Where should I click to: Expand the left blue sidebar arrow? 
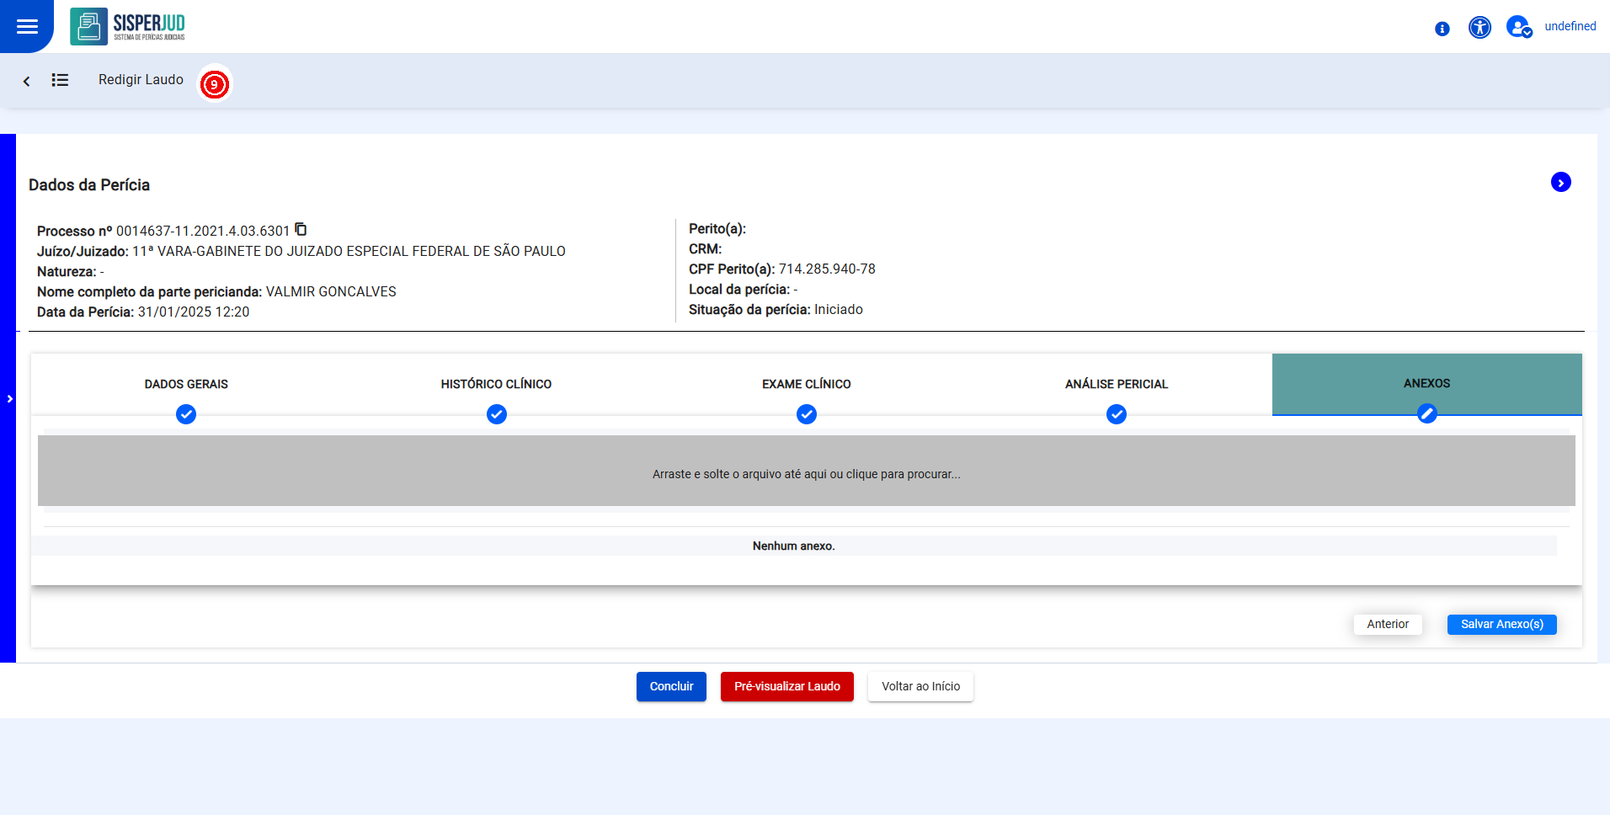click(9, 398)
